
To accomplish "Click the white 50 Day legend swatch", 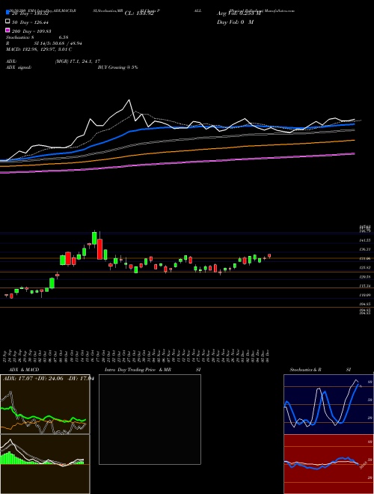I will (x=7, y=22).
